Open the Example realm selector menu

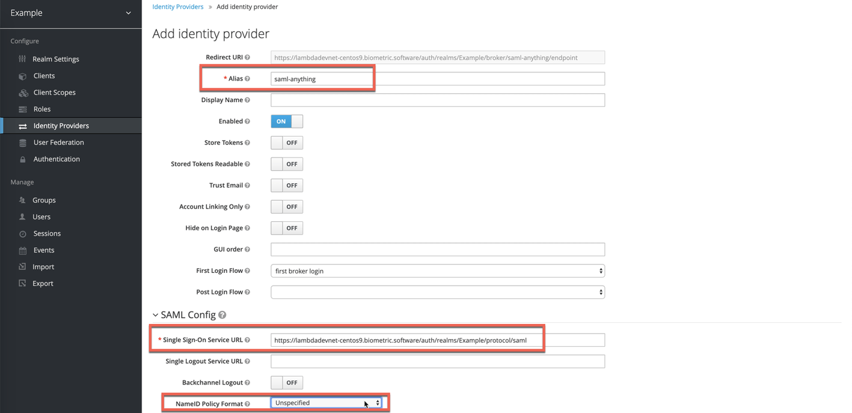point(70,13)
